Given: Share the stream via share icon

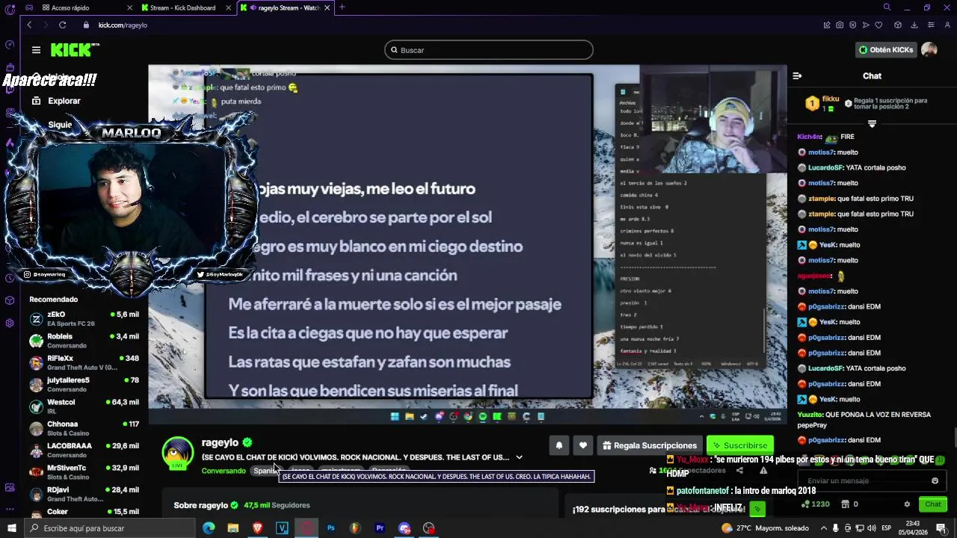Looking at the screenshot, I should click(739, 471).
